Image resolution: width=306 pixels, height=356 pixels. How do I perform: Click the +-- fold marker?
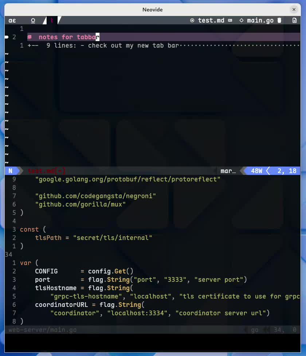point(33,45)
